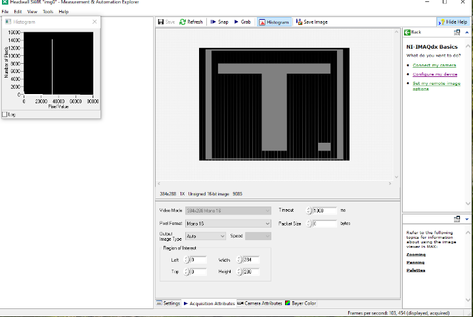Click the ROI Height stepper arrows
Image resolution: width=473 pixels, height=317 pixels.
(240, 272)
